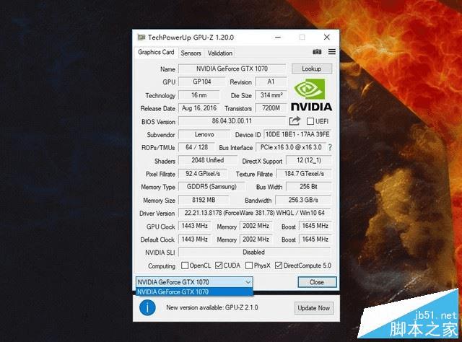Click GPU Clock row Memory 2002 MHz

pos(256,226)
